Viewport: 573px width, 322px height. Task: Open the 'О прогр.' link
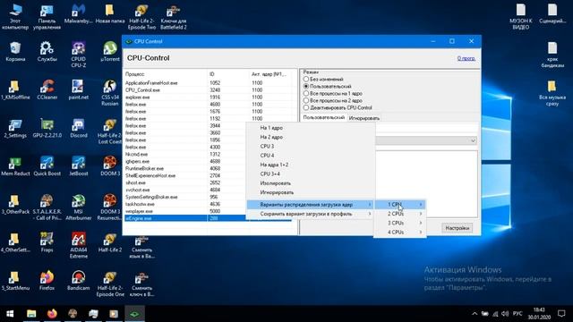(x=466, y=58)
